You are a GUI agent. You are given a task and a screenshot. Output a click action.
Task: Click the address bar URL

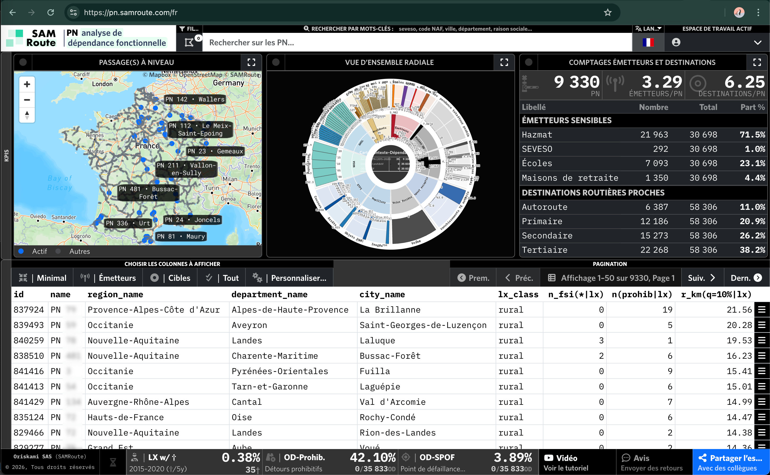point(130,12)
